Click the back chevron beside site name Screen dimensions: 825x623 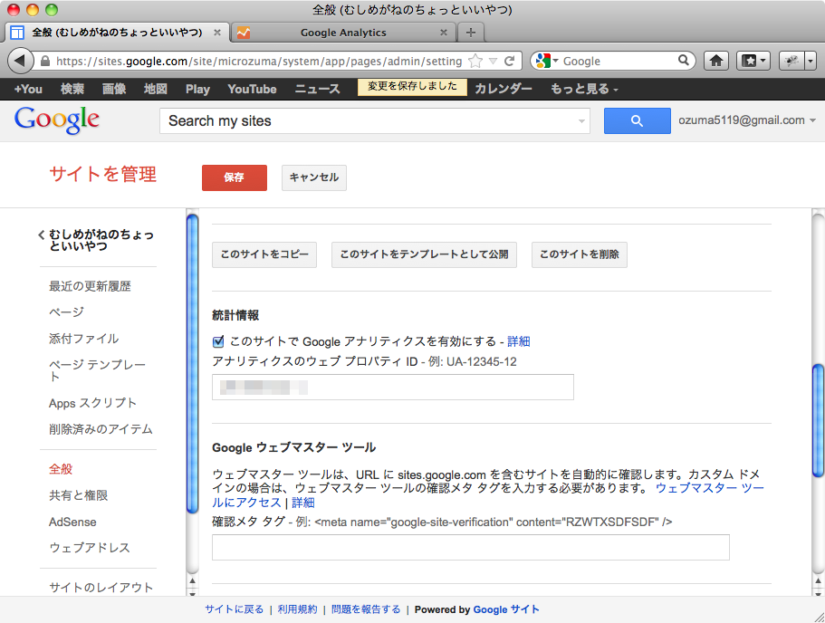pyautogui.click(x=41, y=235)
